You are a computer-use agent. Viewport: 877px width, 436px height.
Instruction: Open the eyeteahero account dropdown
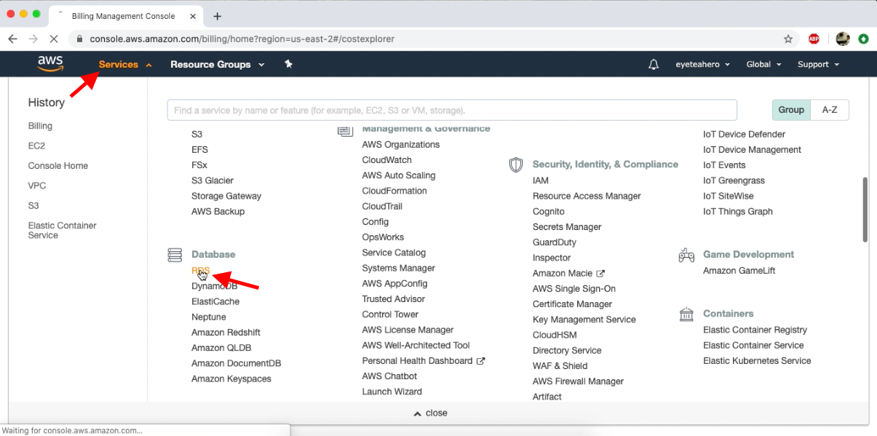click(703, 64)
